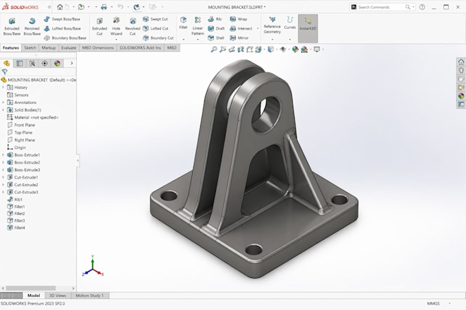Open the 3D Views bottom tab
This screenshot has width=466, height=310.
click(58, 296)
